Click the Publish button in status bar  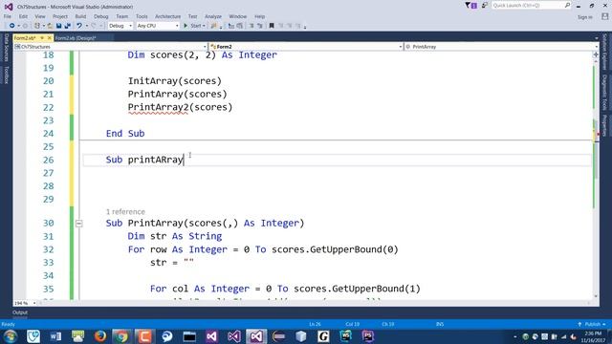592,324
